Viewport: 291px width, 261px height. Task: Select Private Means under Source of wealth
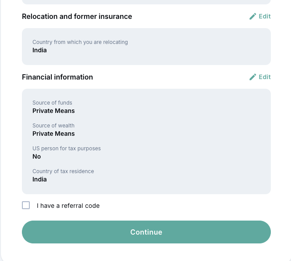click(x=53, y=134)
